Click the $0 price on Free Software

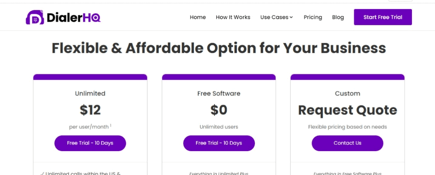point(219,110)
